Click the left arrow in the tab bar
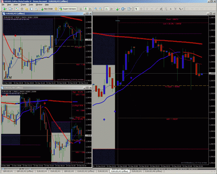Screen dimensions: 217x174 212,171
